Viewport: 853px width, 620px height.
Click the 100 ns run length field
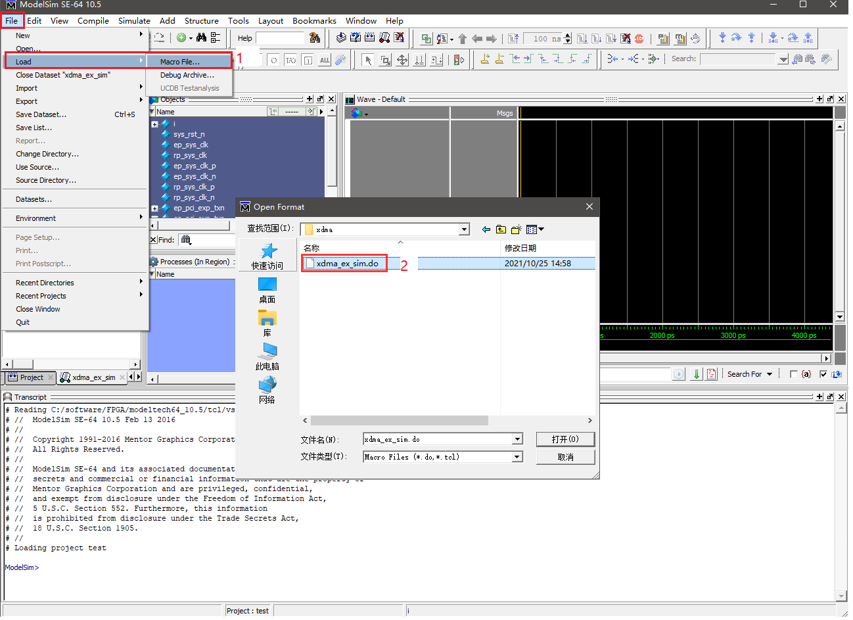pos(544,39)
